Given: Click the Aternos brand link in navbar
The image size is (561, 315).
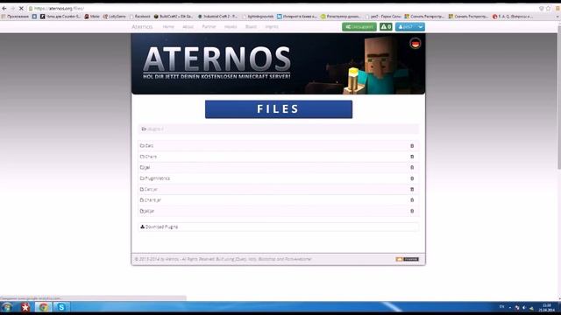Looking at the screenshot, I should pos(142,27).
